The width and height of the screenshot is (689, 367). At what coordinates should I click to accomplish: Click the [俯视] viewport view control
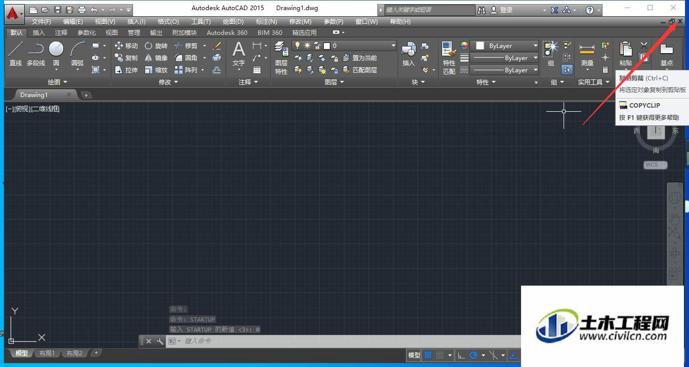22,109
